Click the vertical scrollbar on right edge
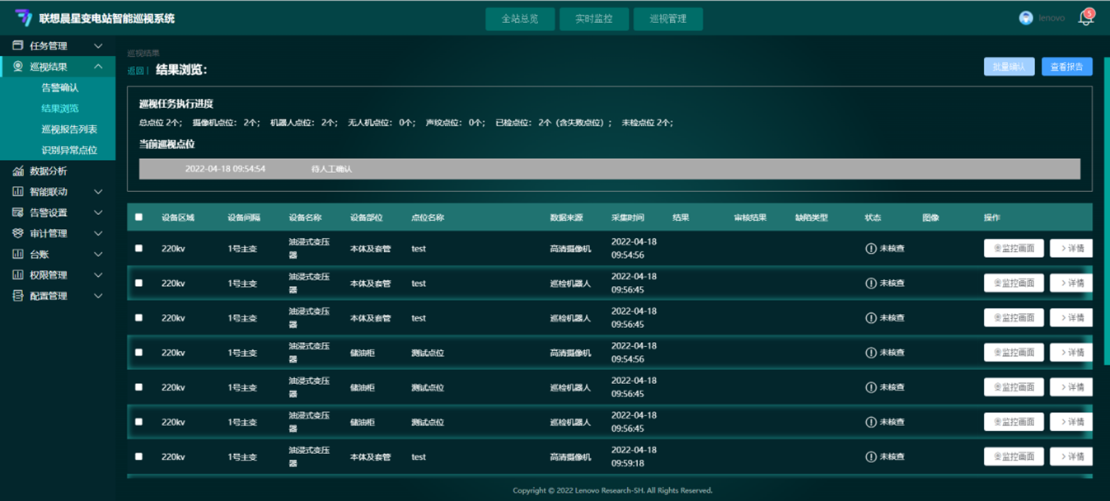 pyautogui.click(x=1106, y=206)
